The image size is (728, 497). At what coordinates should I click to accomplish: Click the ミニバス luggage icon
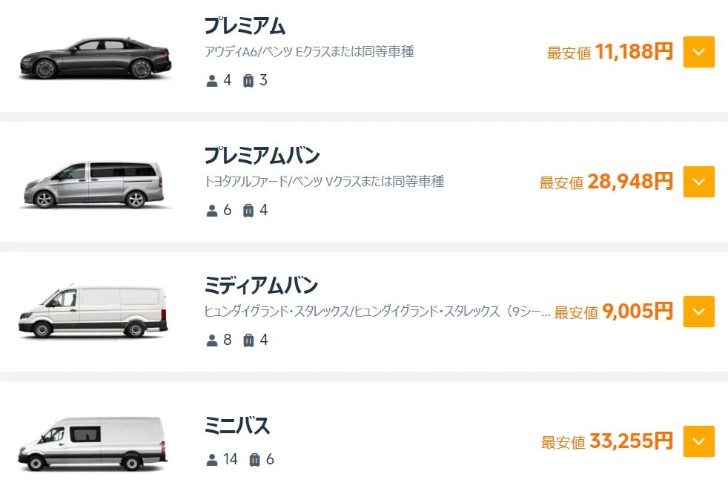tap(255, 460)
